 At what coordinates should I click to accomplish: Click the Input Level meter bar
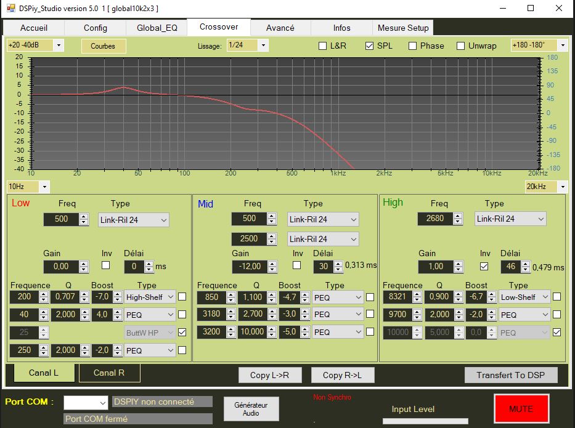(x=425, y=421)
